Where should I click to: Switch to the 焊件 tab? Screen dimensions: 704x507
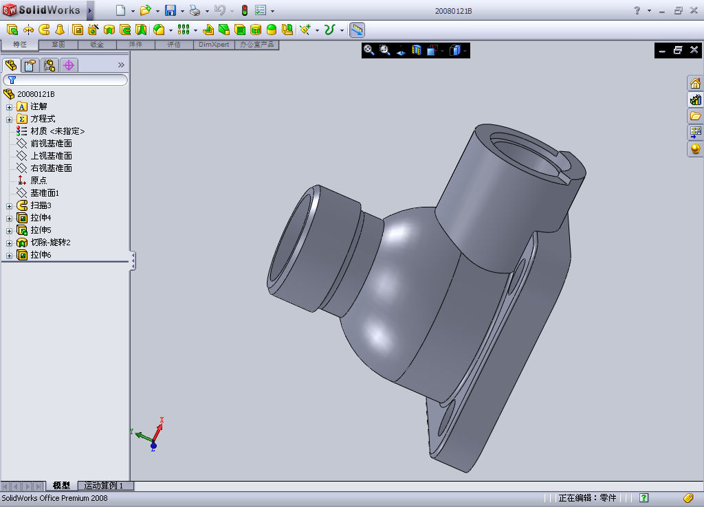pyautogui.click(x=135, y=45)
